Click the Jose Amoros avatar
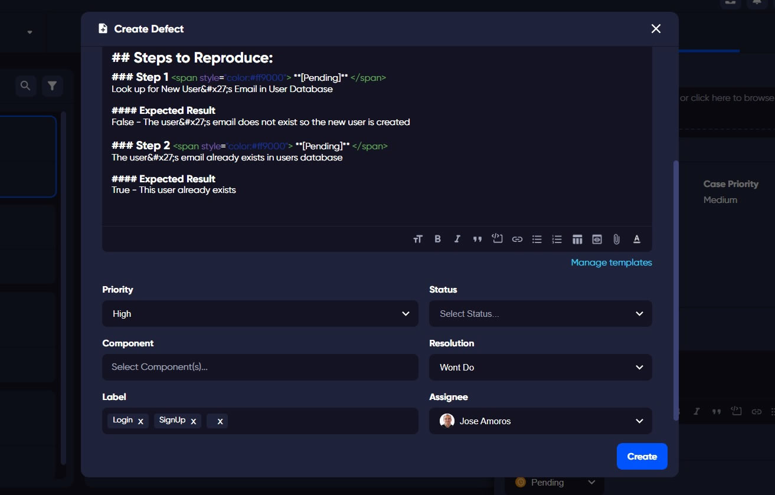The height and width of the screenshot is (495, 775). (447, 421)
